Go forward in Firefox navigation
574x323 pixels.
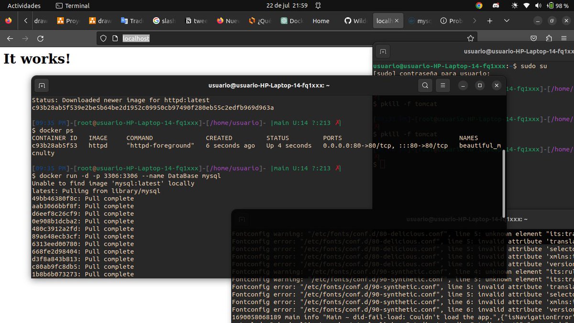25,38
